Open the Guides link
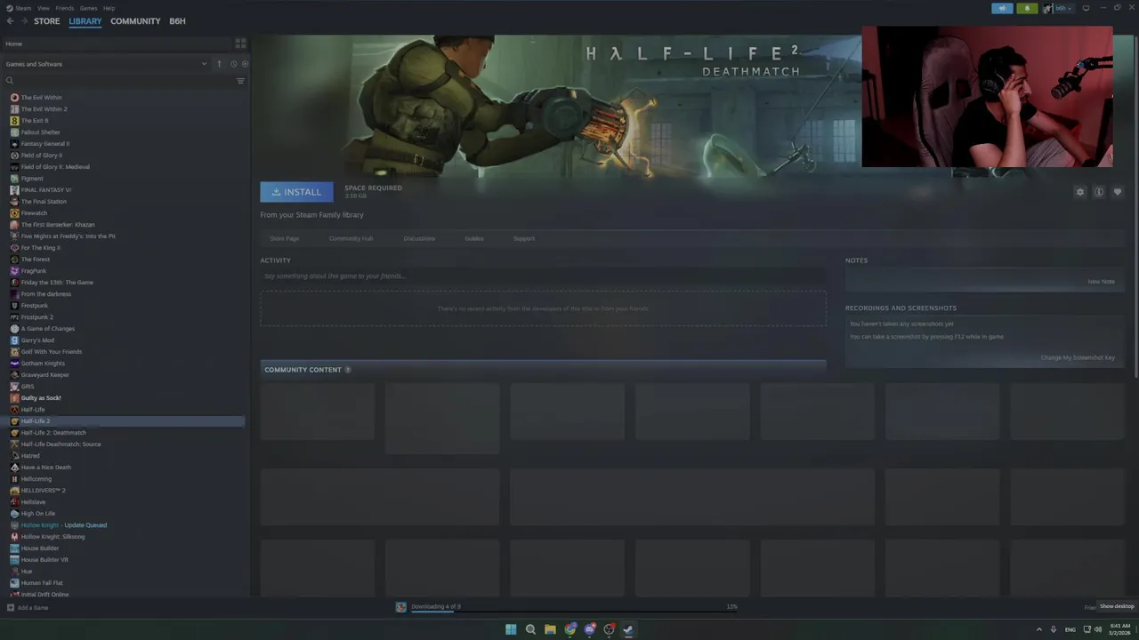 pyautogui.click(x=474, y=238)
